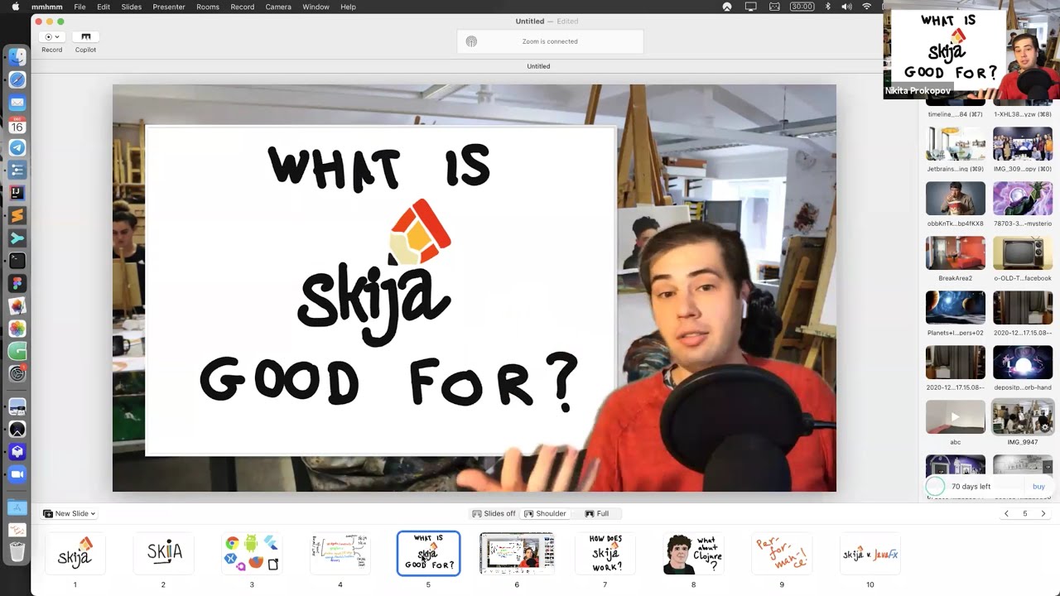Select slide 1 Skija logo thumbnail
This screenshot has width=1060, height=596.
click(x=75, y=553)
